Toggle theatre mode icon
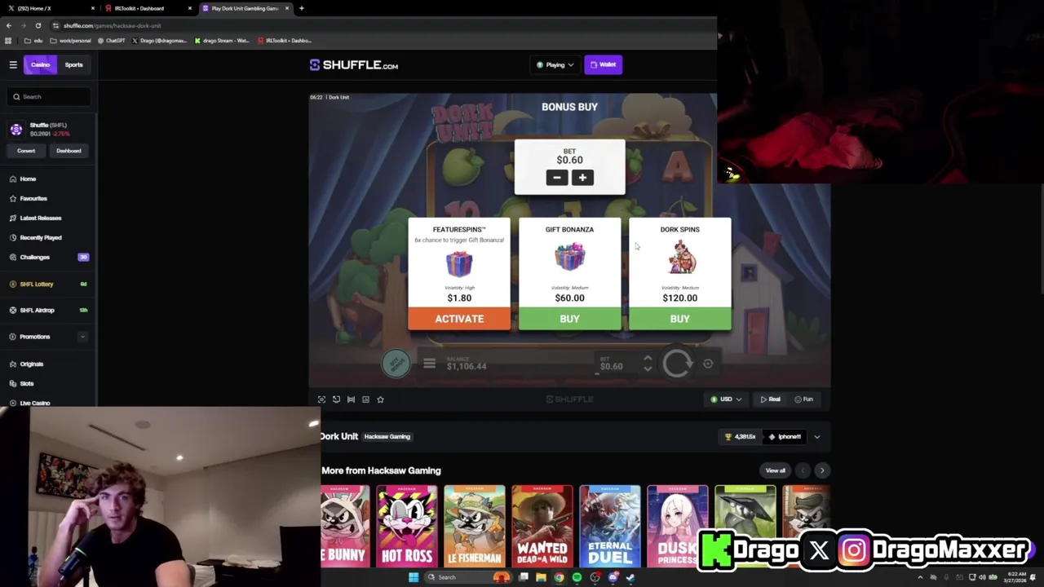This screenshot has width=1044, height=587. click(351, 399)
